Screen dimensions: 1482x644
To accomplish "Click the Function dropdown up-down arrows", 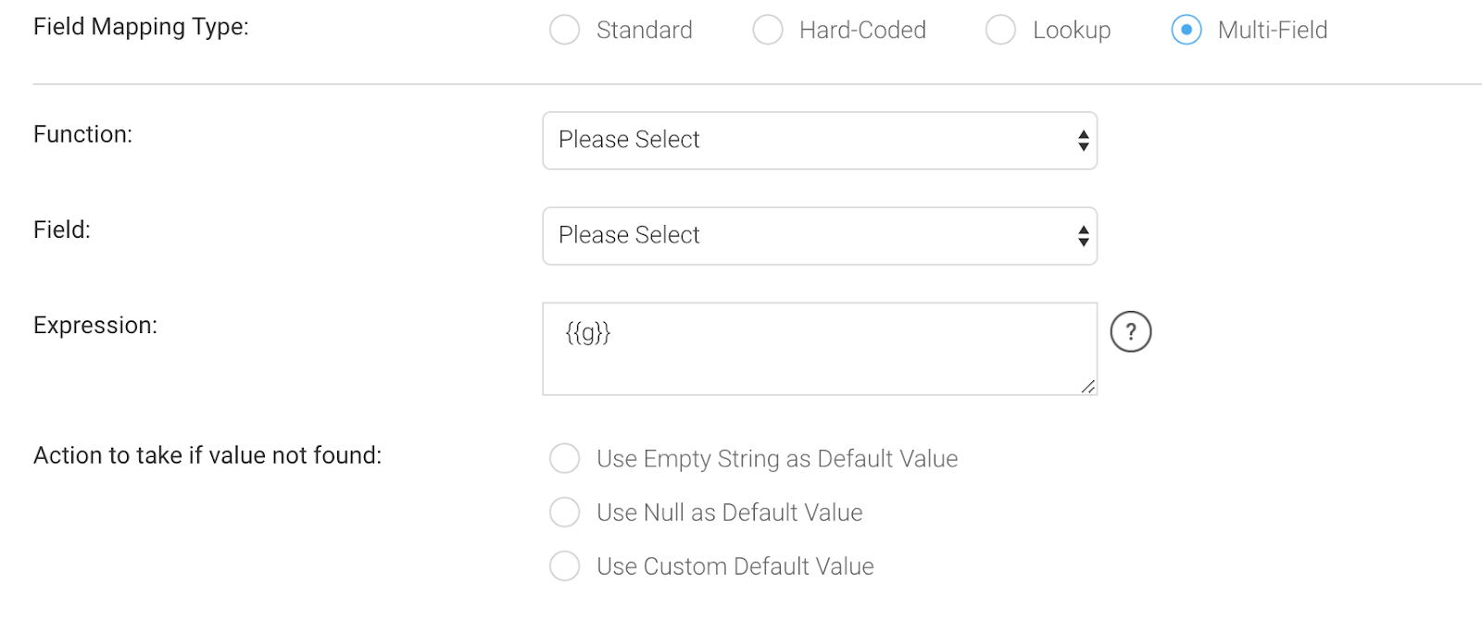I will coord(1083,141).
